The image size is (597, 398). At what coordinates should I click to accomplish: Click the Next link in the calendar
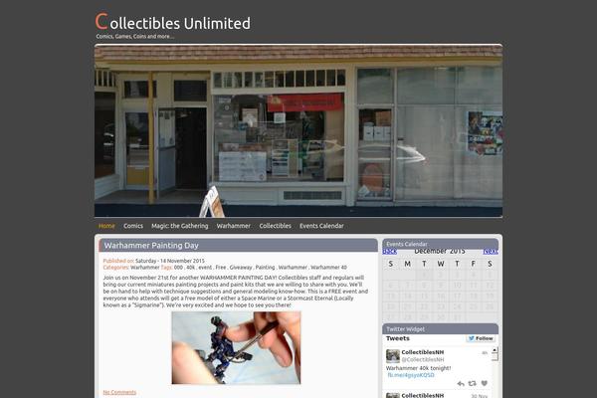coord(491,251)
